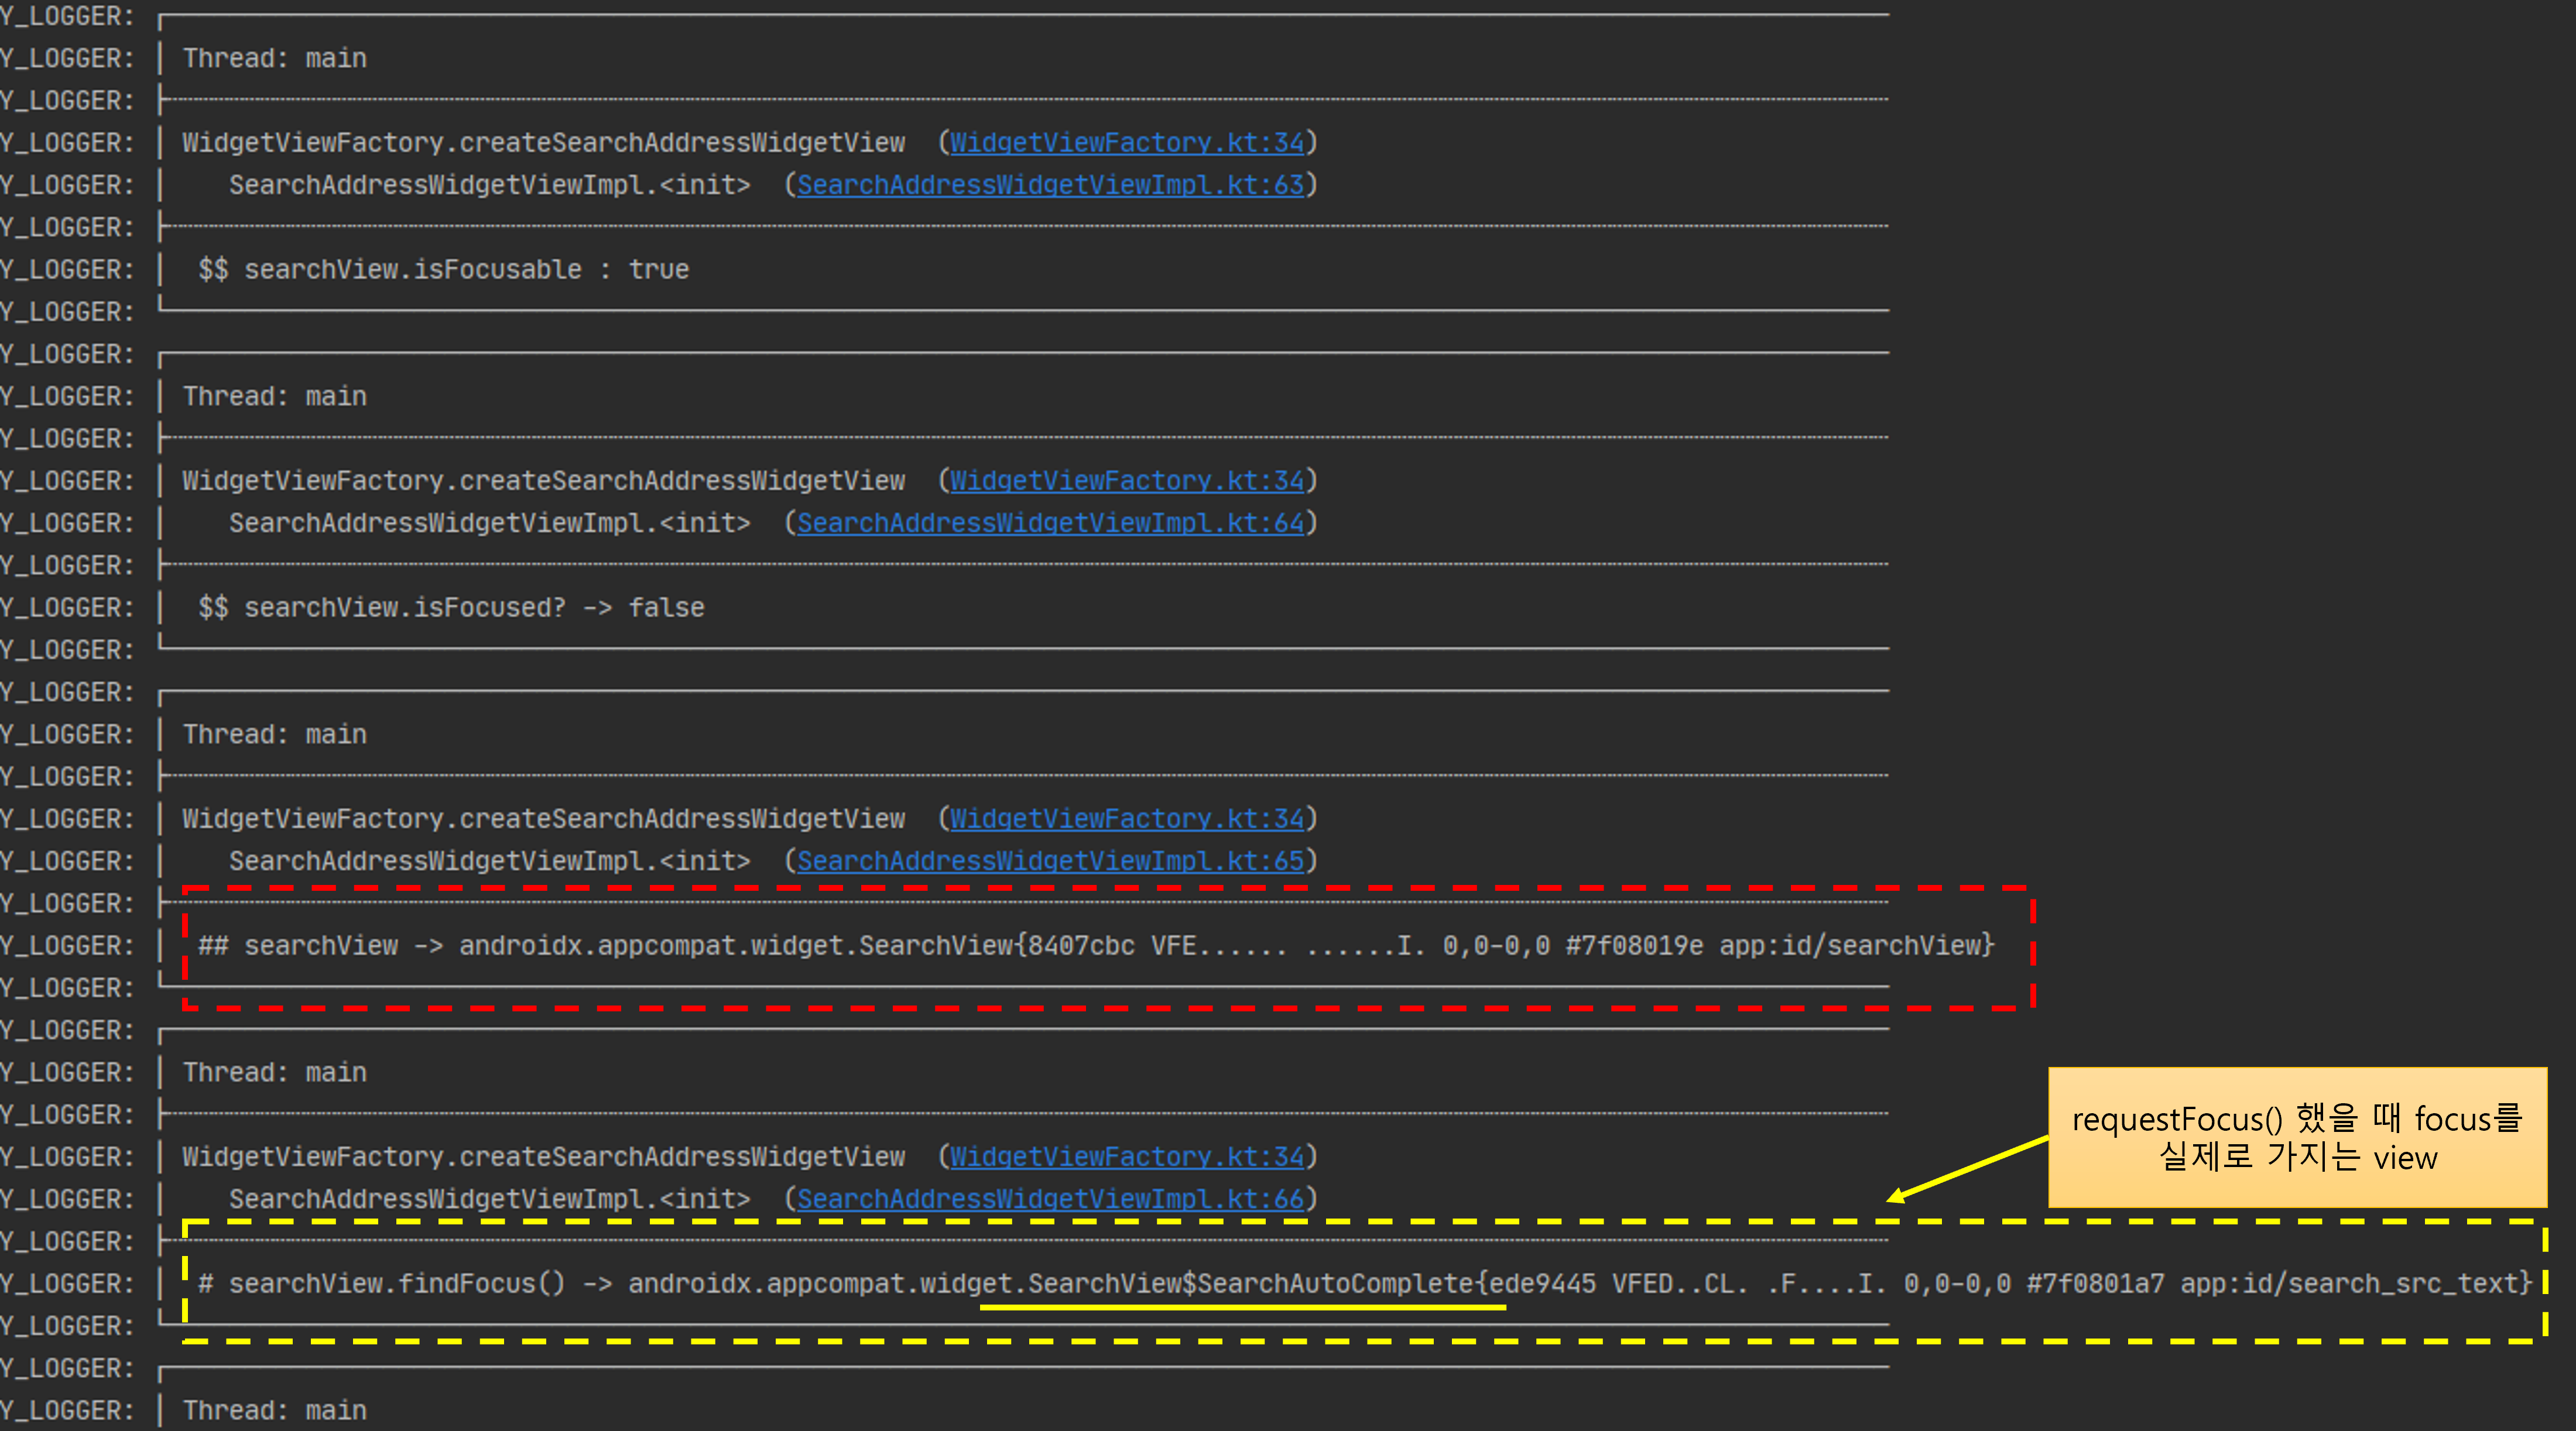Click the view hash 8407cbc
Image resolution: width=2576 pixels, height=1431 pixels.
pos(1081,946)
